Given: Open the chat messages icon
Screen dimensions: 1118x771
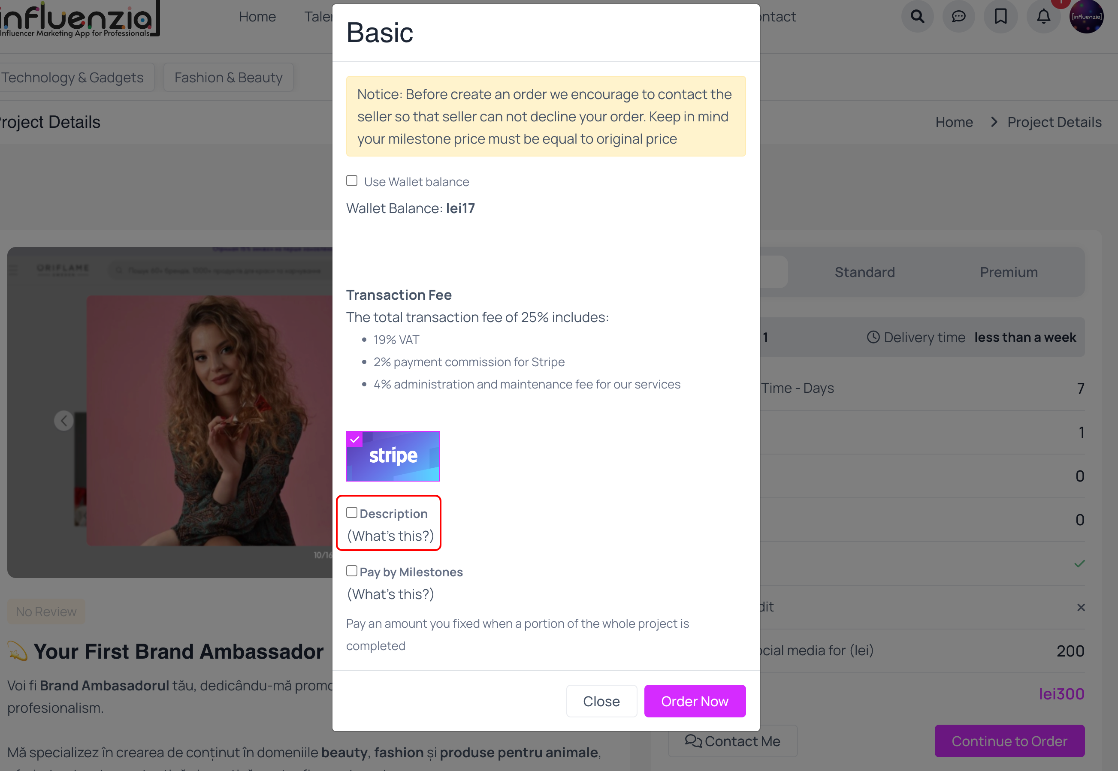Looking at the screenshot, I should coord(958,17).
